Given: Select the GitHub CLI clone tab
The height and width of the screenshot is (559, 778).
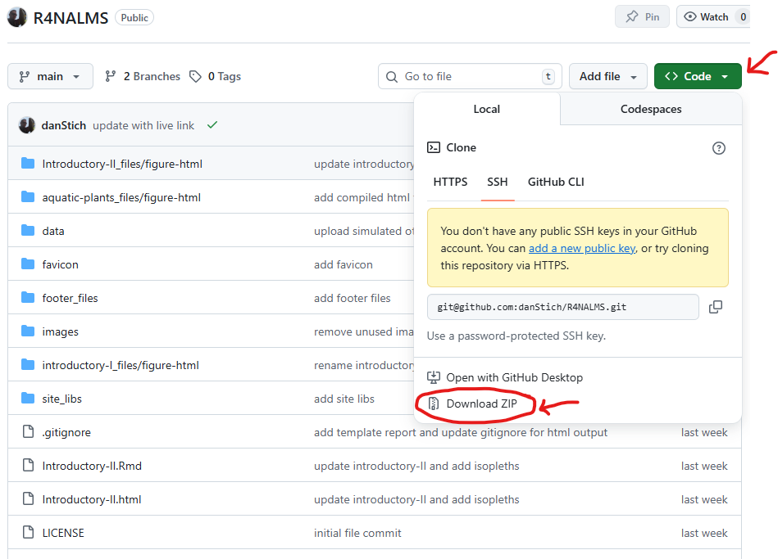Looking at the screenshot, I should click(x=556, y=182).
